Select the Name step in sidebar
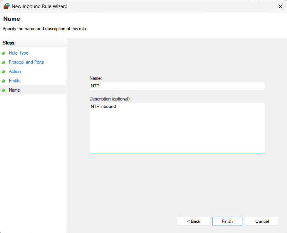Screen dimensions: 287x233 (15, 90)
